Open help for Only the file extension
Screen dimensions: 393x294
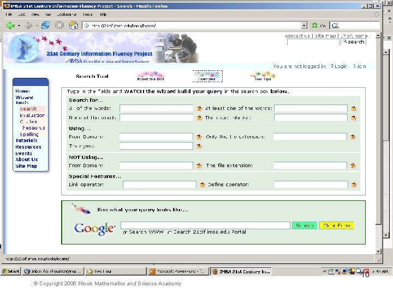click(x=353, y=137)
